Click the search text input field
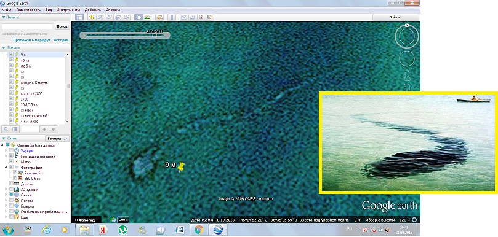Screen dimensions: 498x237 point(27,26)
